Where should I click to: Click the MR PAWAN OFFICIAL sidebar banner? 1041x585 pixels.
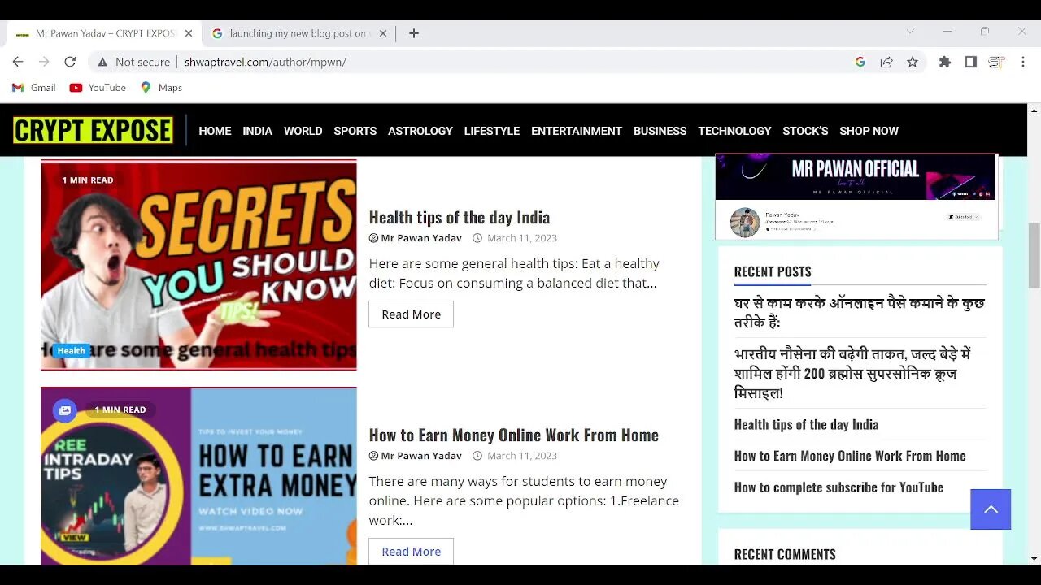(x=856, y=197)
